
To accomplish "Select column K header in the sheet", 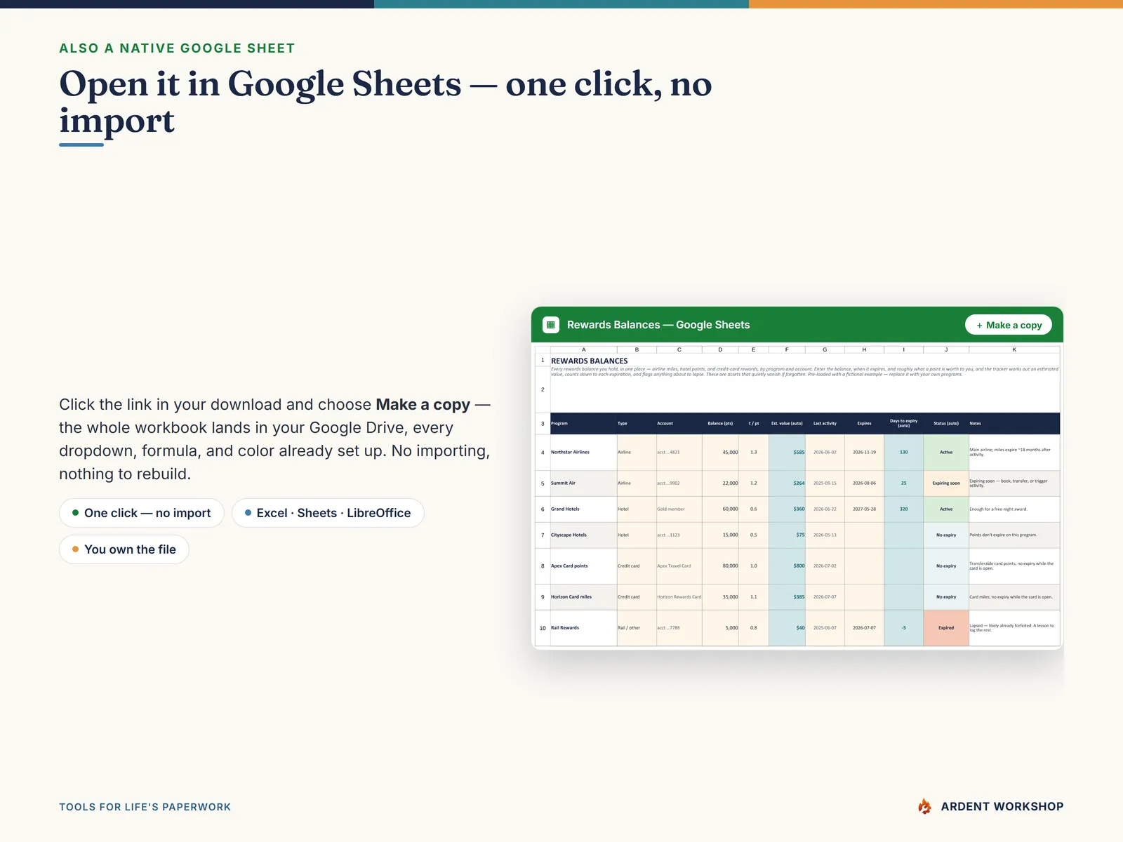I will coord(1014,349).
